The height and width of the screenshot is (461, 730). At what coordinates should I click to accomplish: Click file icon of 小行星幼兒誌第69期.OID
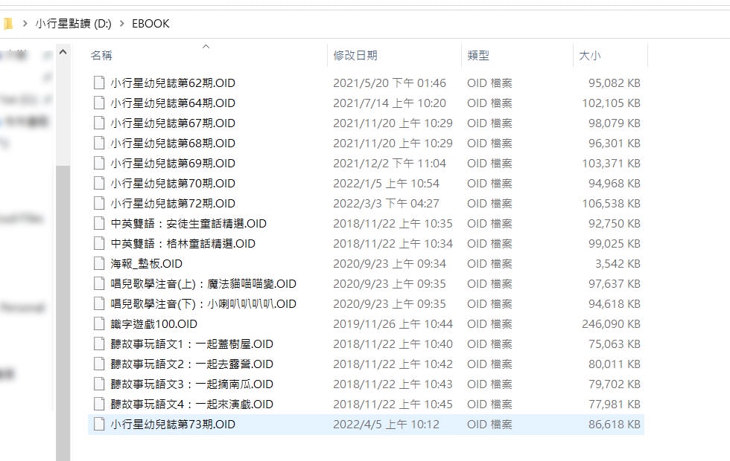[98, 163]
